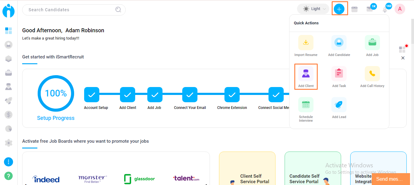Viewport: 414px width, 185px height.
Task: Open the Schedule Interview quick action
Action: coord(306,105)
